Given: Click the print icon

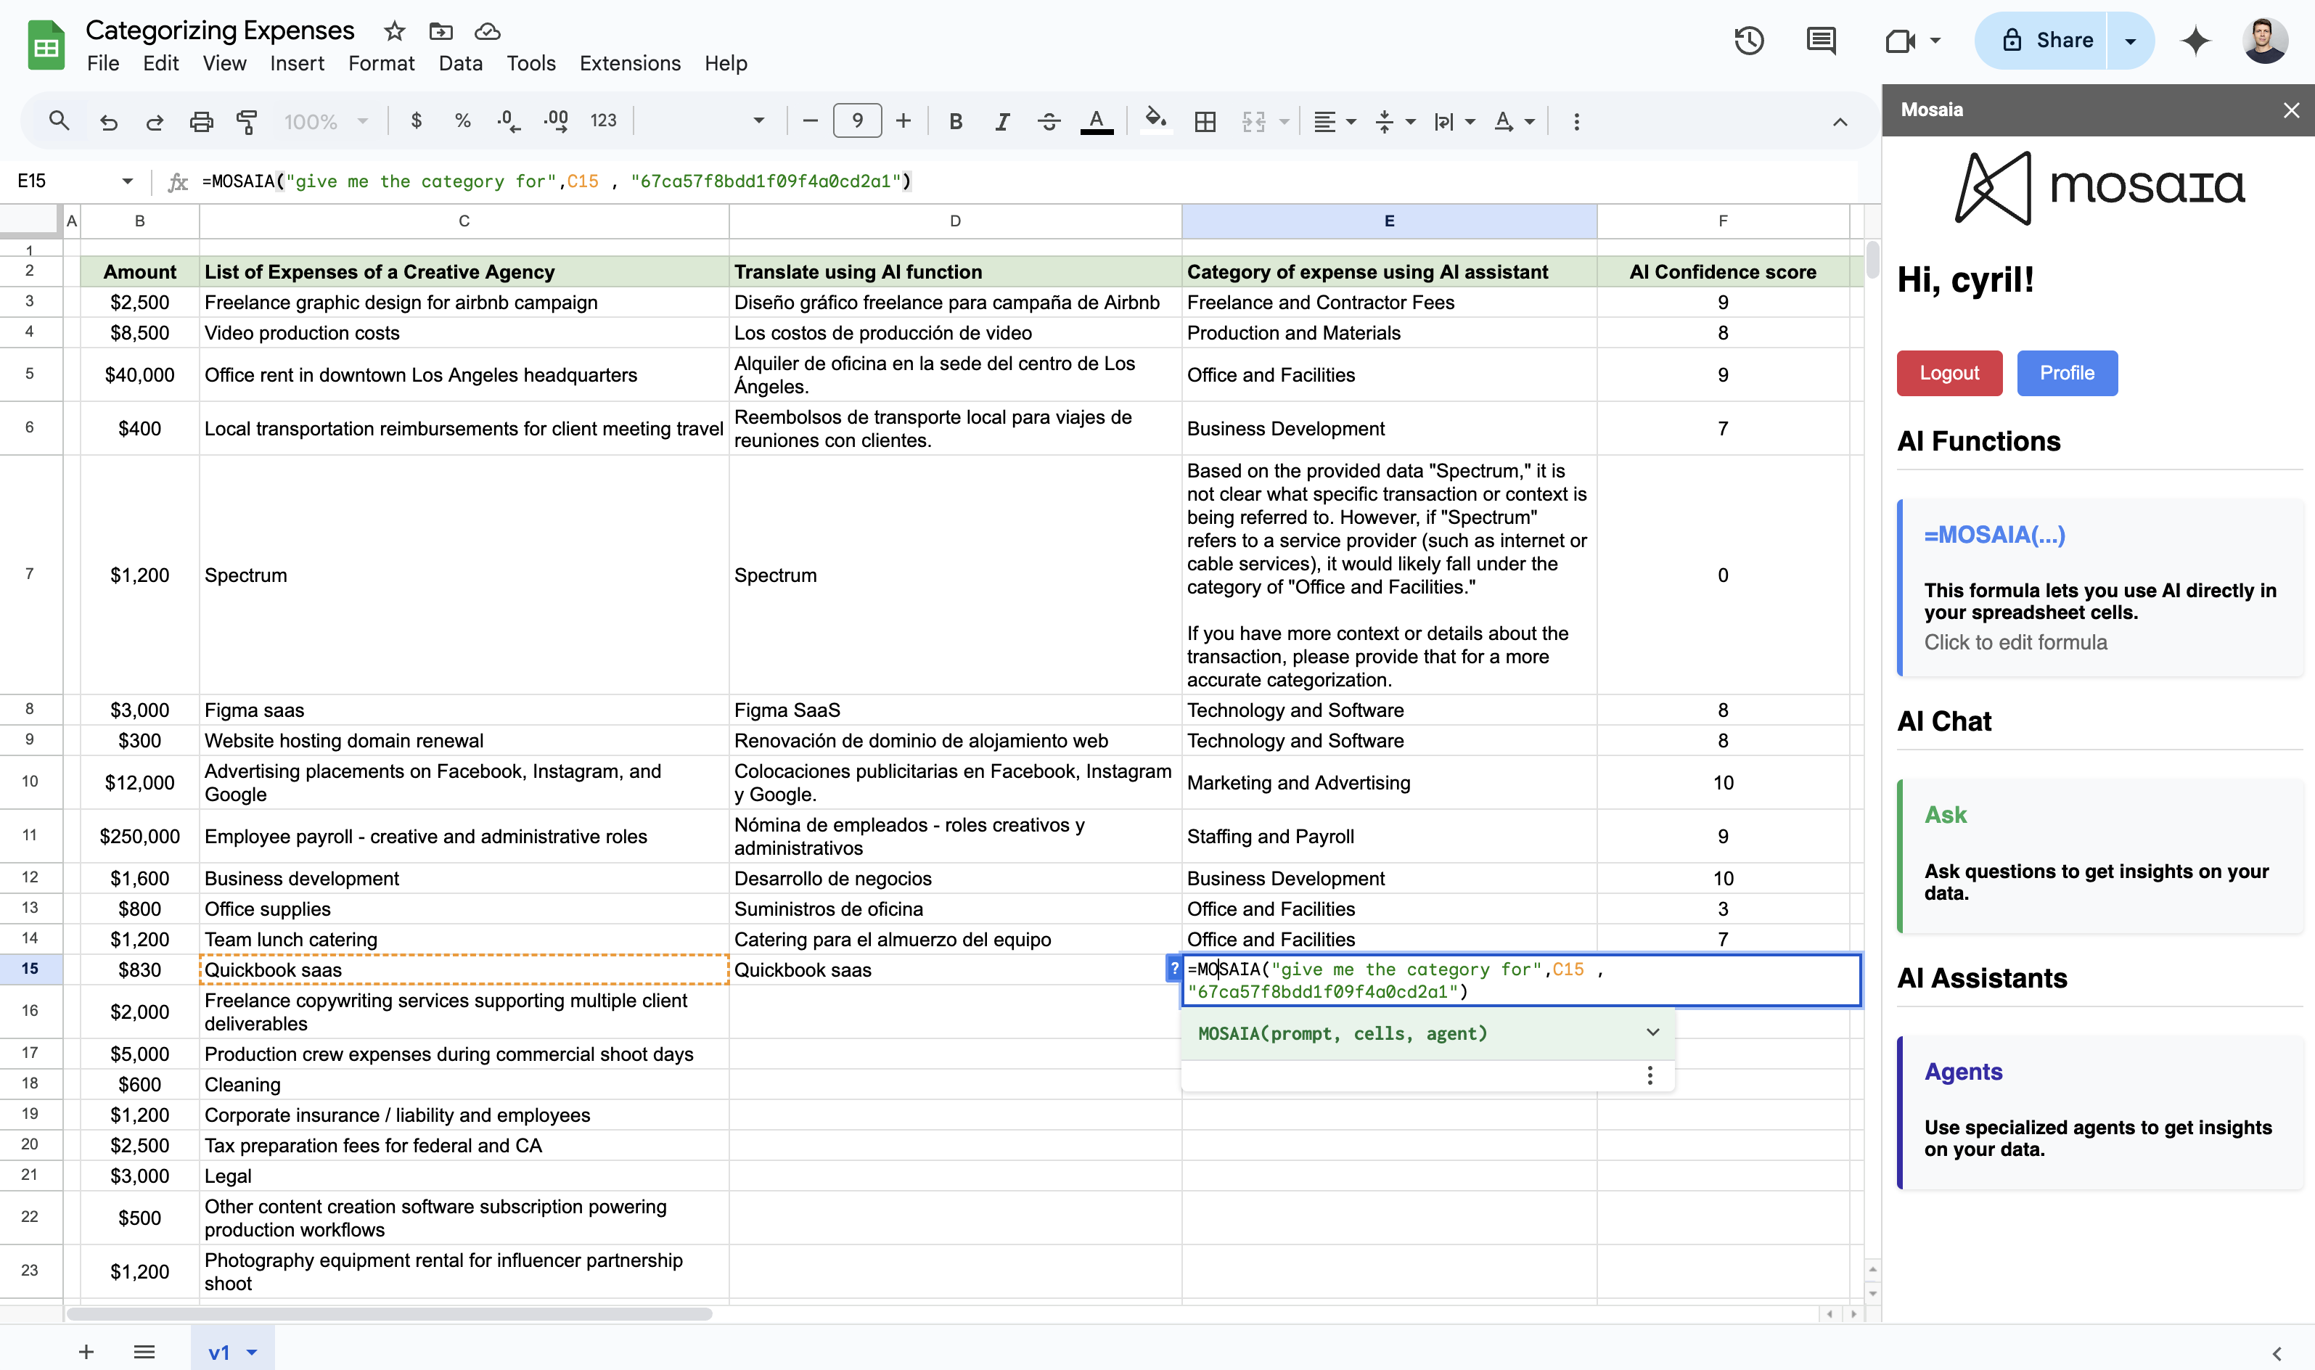Looking at the screenshot, I should pos(201,121).
